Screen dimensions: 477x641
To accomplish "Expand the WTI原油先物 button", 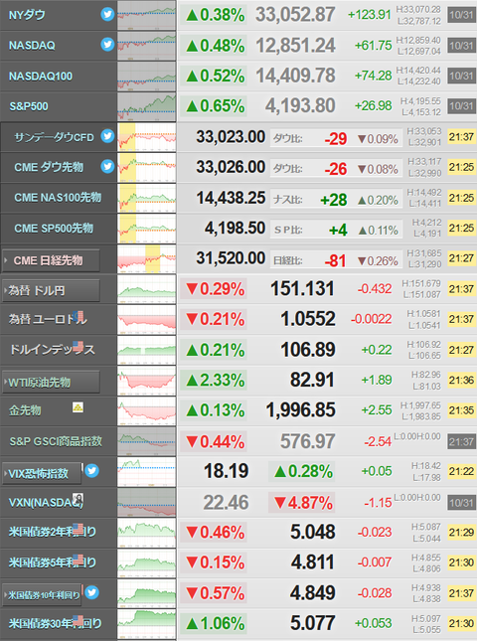I will coord(51,382).
